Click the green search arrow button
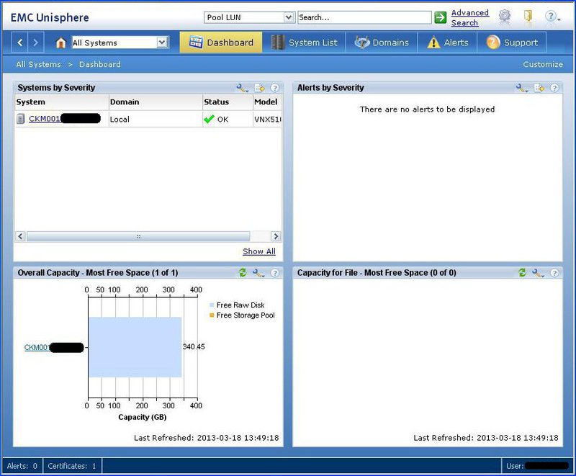The height and width of the screenshot is (476, 576). [x=440, y=17]
